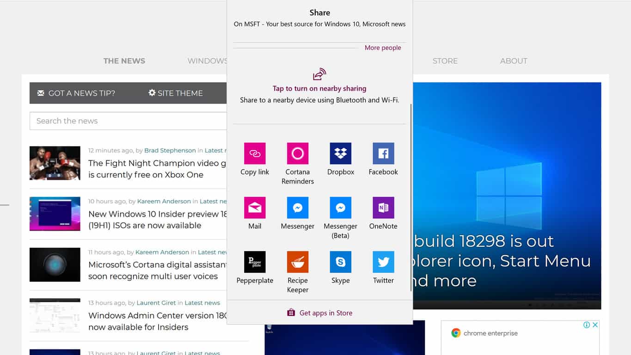Viewport: 631px width, 355px height.
Task: Open Get apps in Store link
Action: pos(326,313)
